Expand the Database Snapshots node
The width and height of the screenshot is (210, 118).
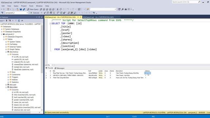(2, 32)
